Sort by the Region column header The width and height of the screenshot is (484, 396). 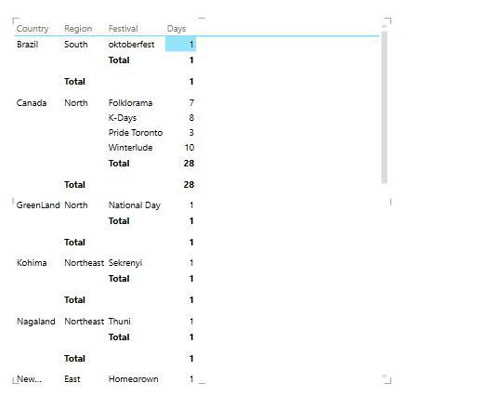(x=78, y=29)
